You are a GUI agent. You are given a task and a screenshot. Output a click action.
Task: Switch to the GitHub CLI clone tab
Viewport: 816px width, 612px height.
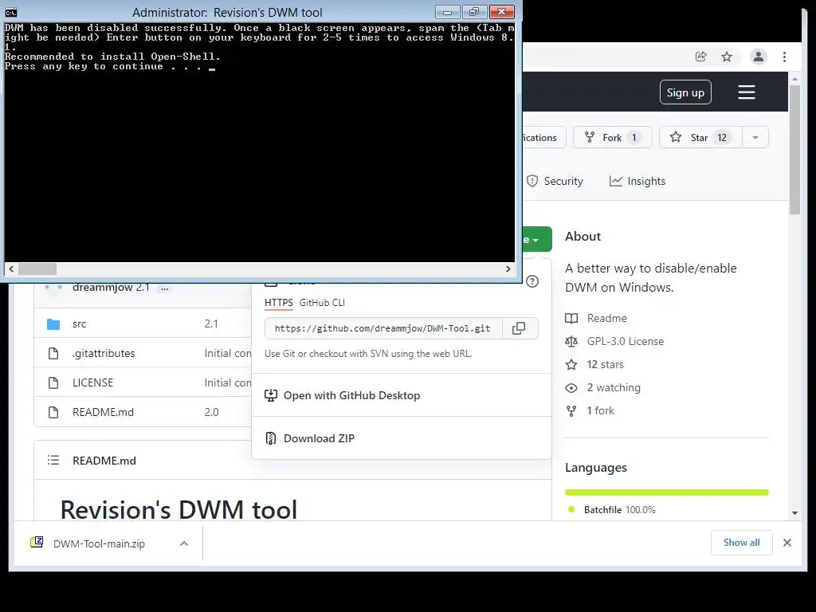click(x=322, y=302)
